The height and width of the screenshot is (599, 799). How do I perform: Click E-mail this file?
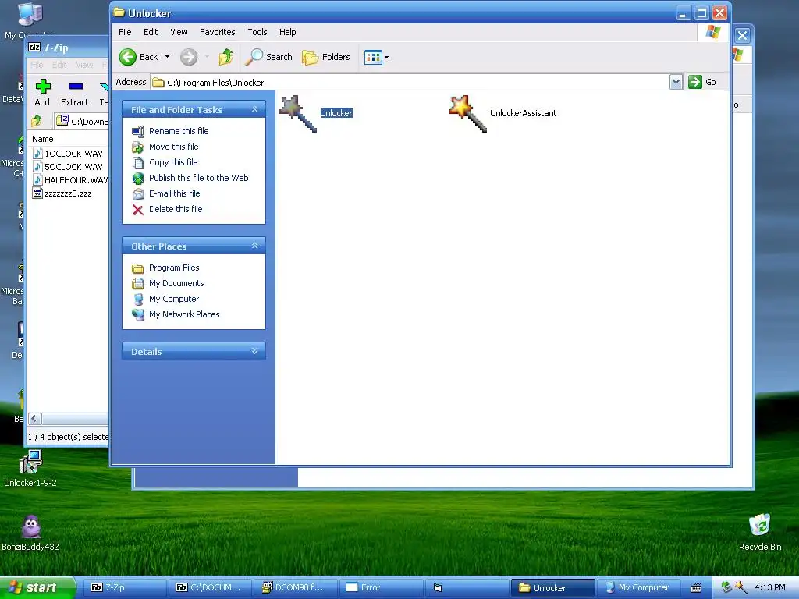click(x=174, y=193)
